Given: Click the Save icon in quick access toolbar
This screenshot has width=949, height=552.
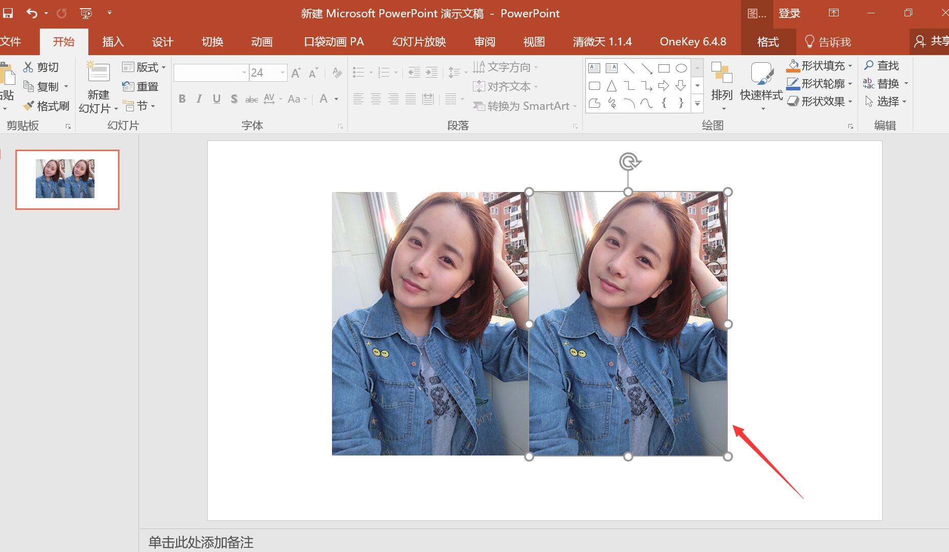Looking at the screenshot, I should coord(8,13).
